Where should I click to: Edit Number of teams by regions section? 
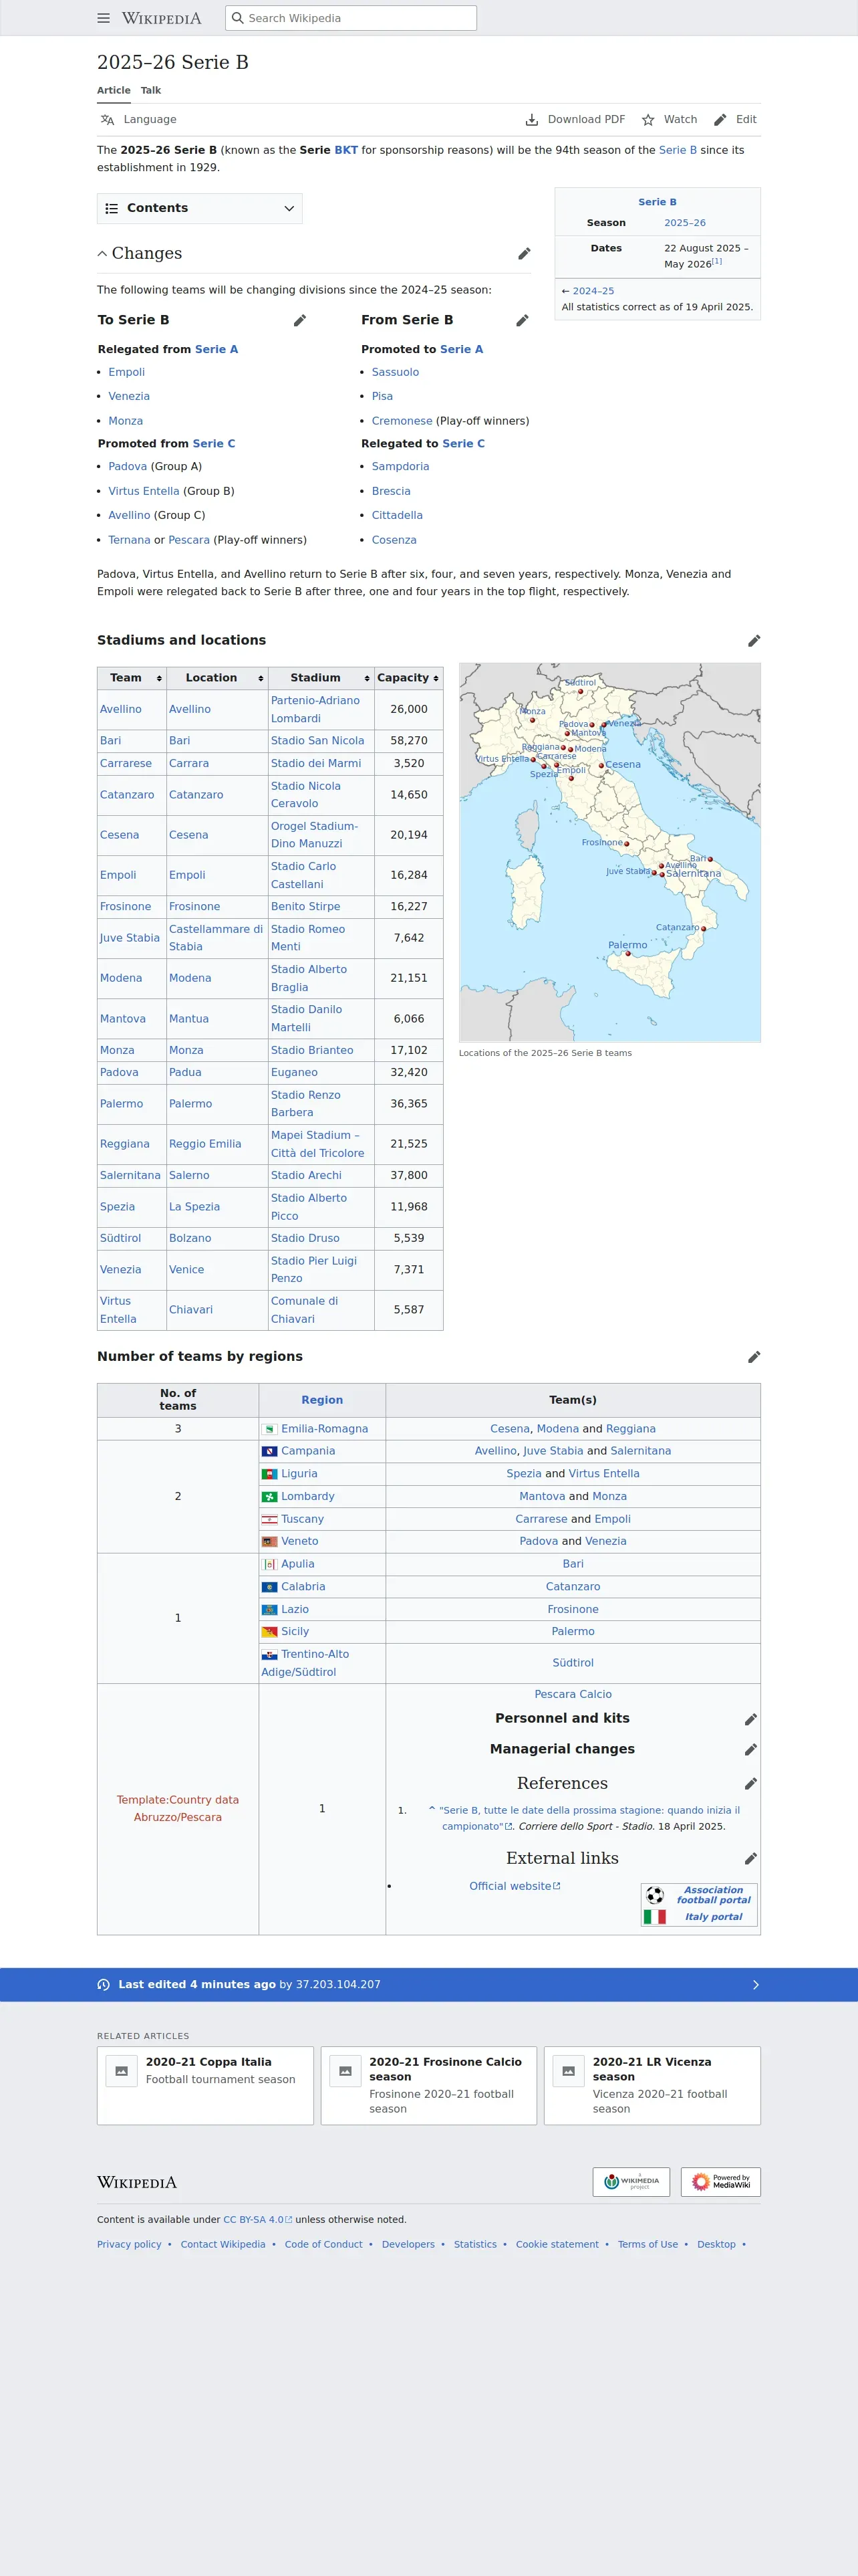pyautogui.click(x=754, y=1357)
